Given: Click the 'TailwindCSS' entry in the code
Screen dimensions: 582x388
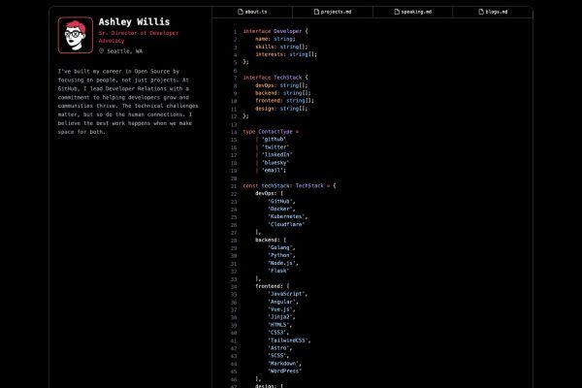Looking at the screenshot, I should (x=288, y=340).
